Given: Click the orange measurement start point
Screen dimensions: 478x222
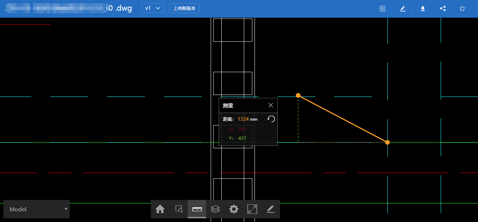Looking at the screenshot, I should (x=298, y=95).
